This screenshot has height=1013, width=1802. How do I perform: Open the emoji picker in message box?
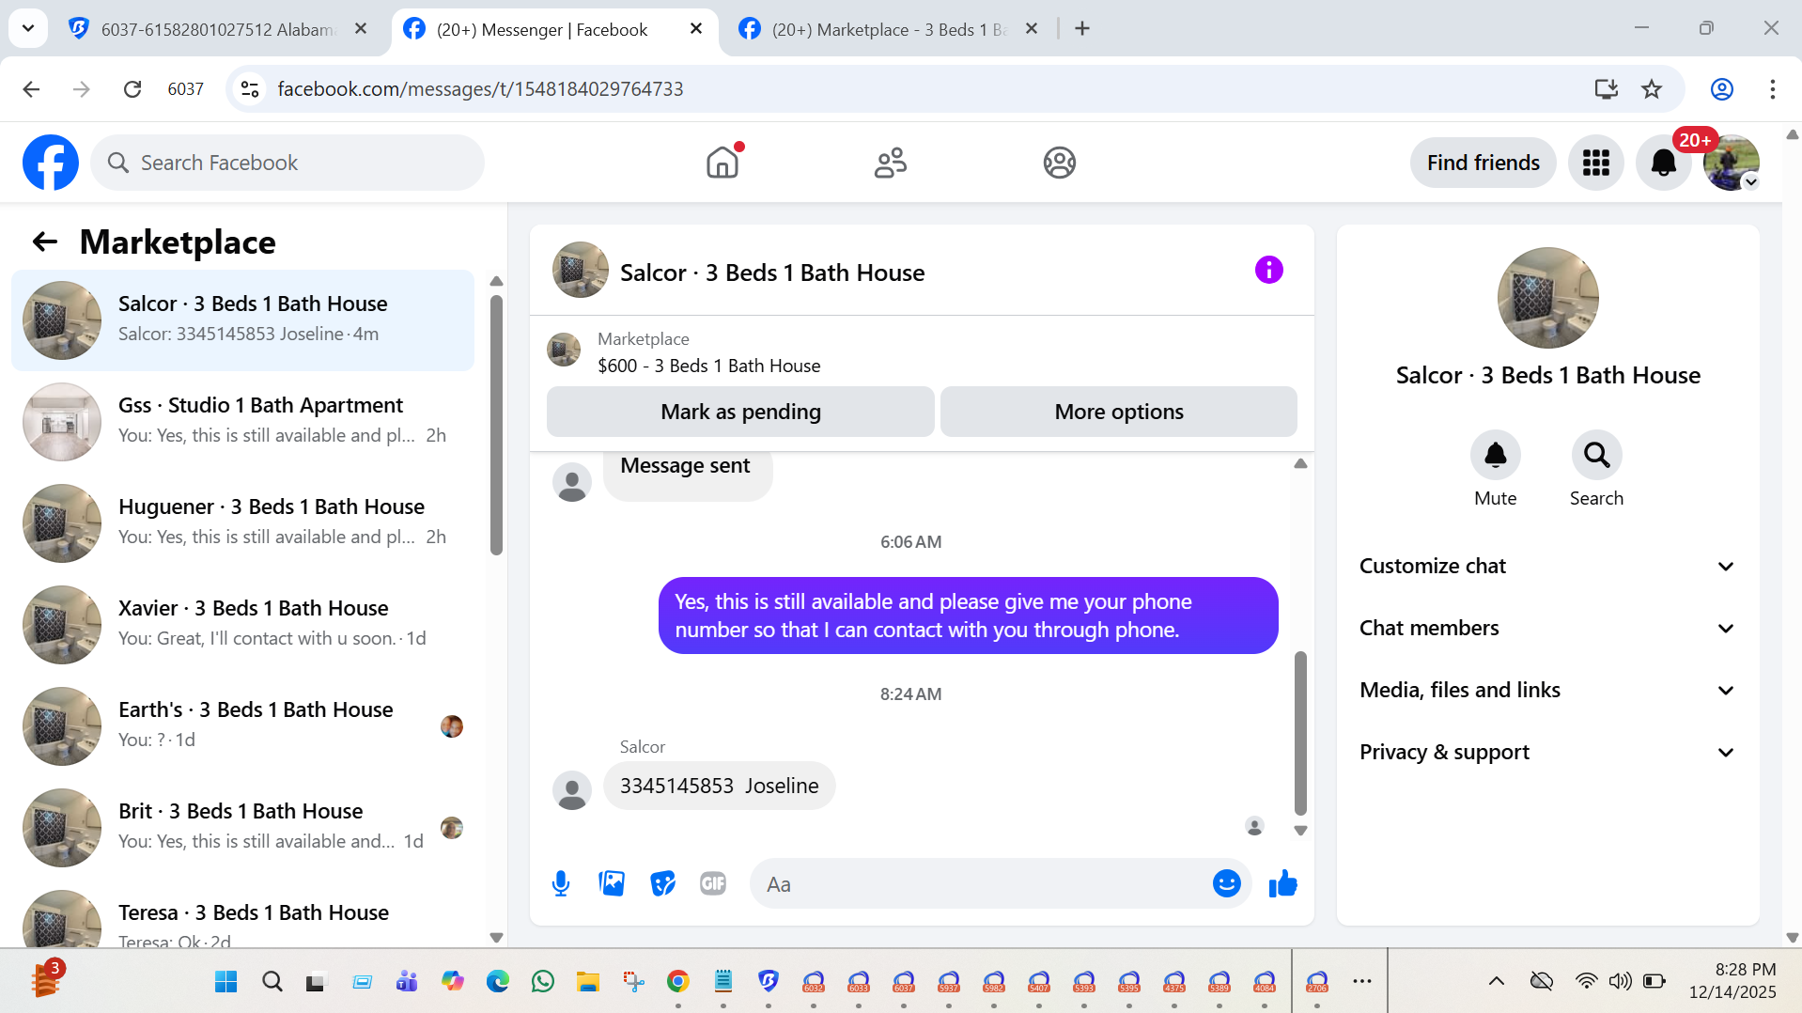click(1226, 883)
